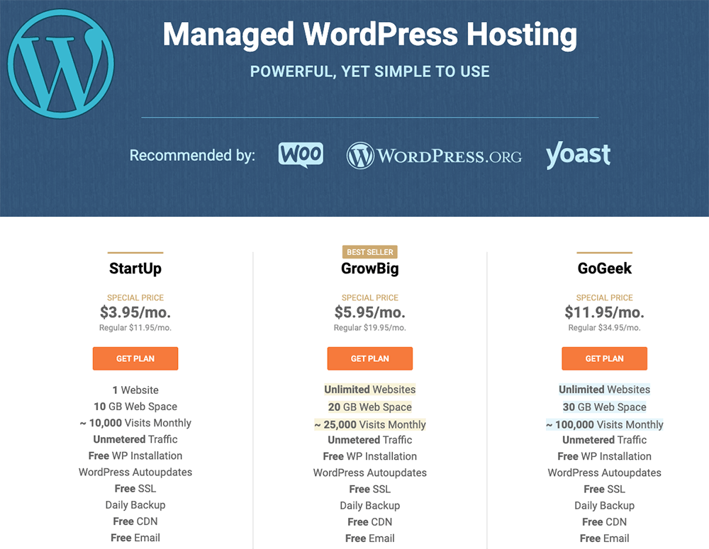Select the GoGeek plan heading
Screen dimensions: 709x549
point(605,268)
